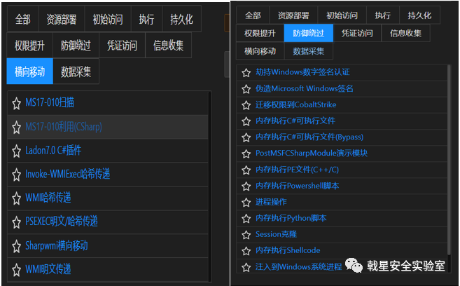This screenshot has width=460, height=286.
Task: Star the 内存执行PE文件(C++/C) module
Action: (x=246, y=170)
